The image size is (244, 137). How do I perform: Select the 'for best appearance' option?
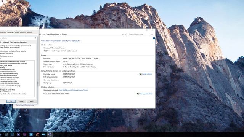point(6,54)
